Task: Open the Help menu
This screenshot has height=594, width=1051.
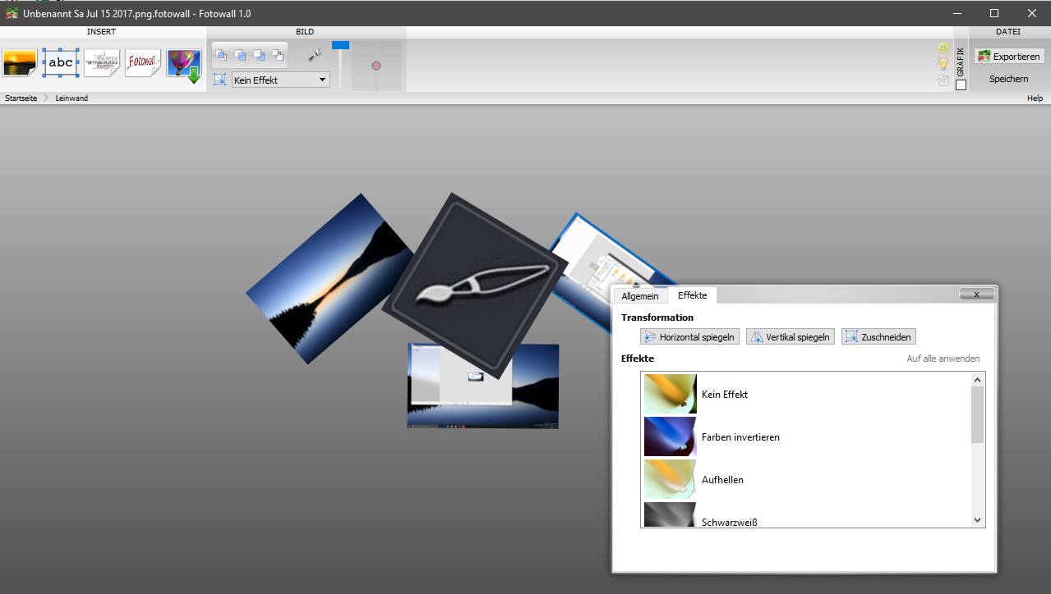Action: click(x=1035, y=98)
